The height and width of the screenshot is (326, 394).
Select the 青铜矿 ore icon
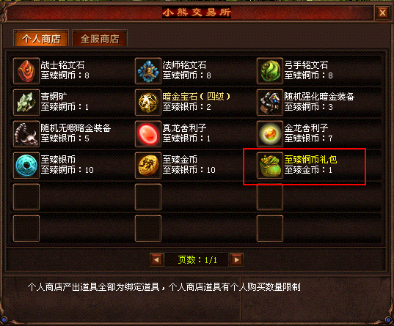[26, 102]
